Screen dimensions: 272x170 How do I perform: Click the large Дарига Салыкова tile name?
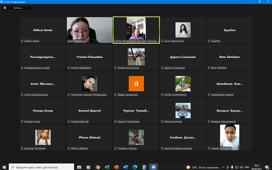(183, 57)
